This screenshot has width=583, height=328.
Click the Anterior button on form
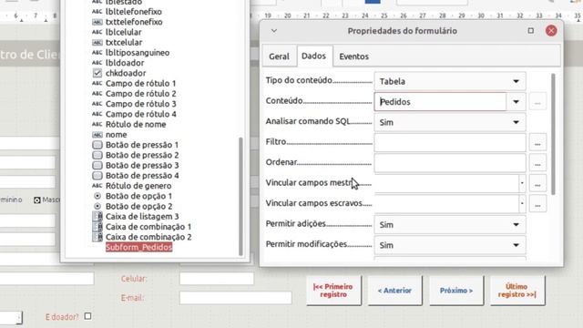click(394, 291)
